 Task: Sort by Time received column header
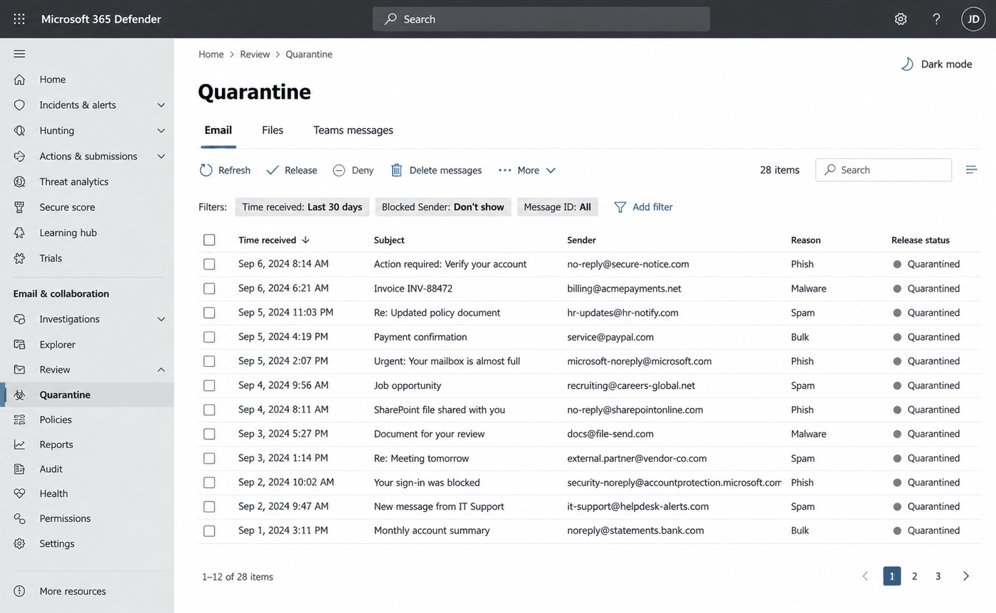click(274, 240)
